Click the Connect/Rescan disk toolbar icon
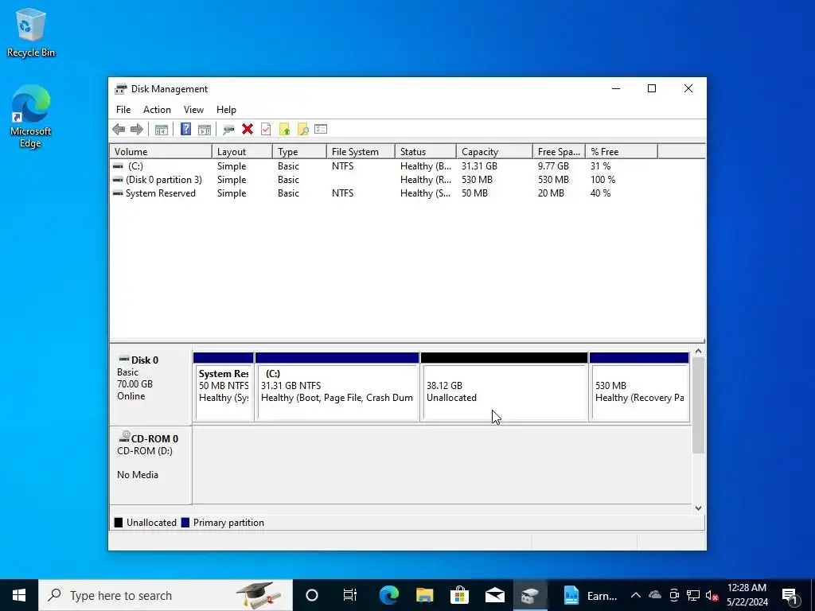Image resolution: width=815 pixels, height=611 pixels. (x=228, y=130)
